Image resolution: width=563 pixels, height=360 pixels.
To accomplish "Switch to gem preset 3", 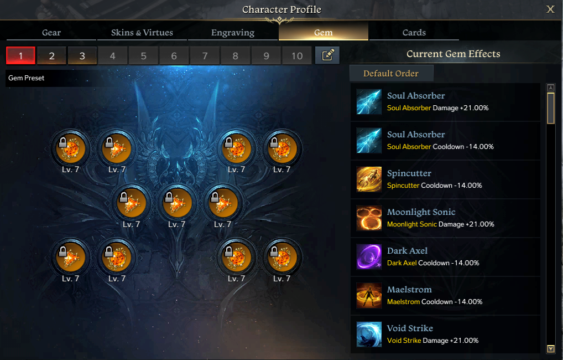I will pyautogui.click(x=82, y=56).
